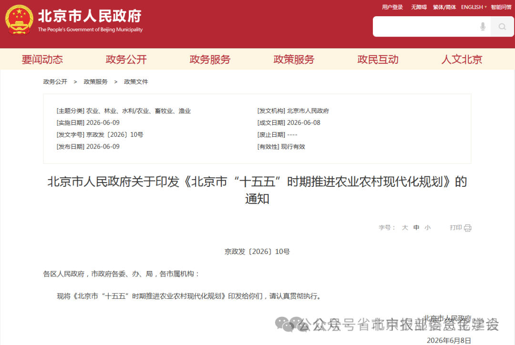
Task: Click 发文机构 北京市人民政府 text
Action: [293, 111]
